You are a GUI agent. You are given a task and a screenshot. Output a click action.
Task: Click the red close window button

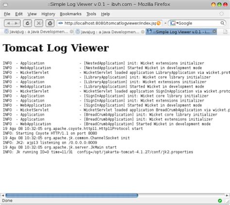pyautogui.click(x=225, y=5)
